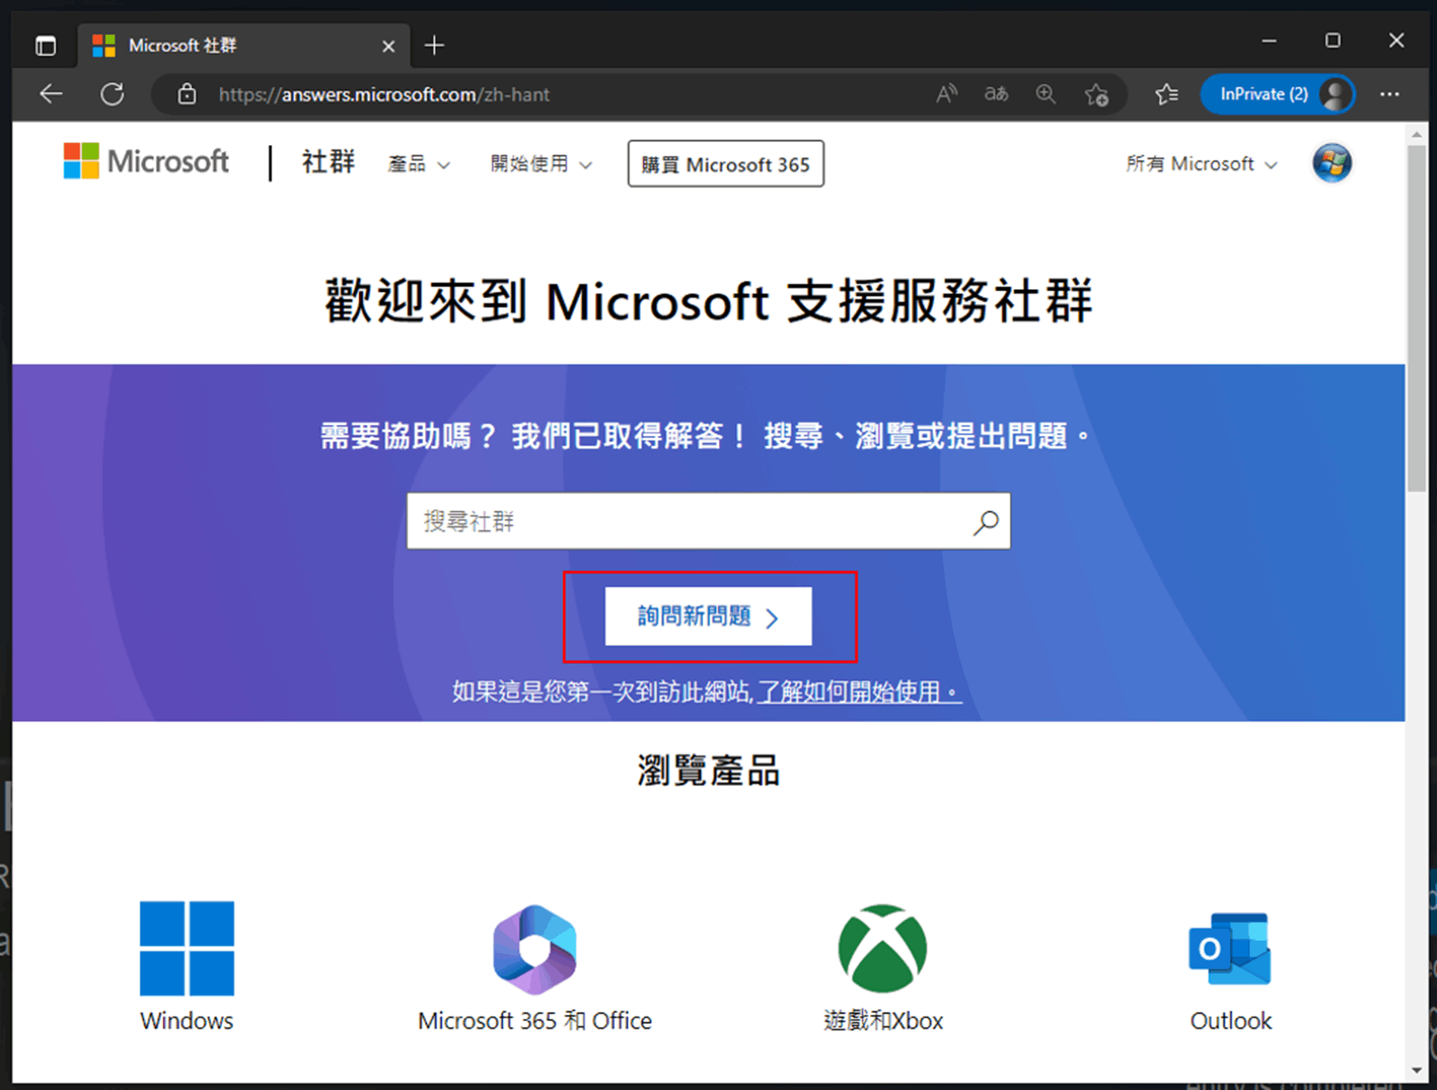Click the Outlook product label

[x=1230, y=1021]
